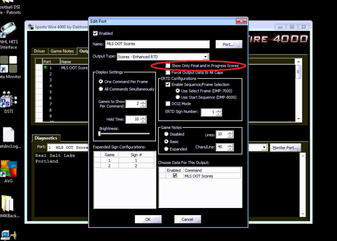Click the Brightness slider handle
The width and height of the screenshot is (337, 241).
click(99, 133)
